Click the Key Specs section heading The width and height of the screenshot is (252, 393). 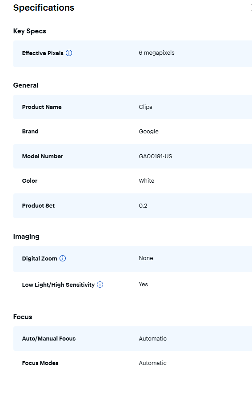[30, 31]
